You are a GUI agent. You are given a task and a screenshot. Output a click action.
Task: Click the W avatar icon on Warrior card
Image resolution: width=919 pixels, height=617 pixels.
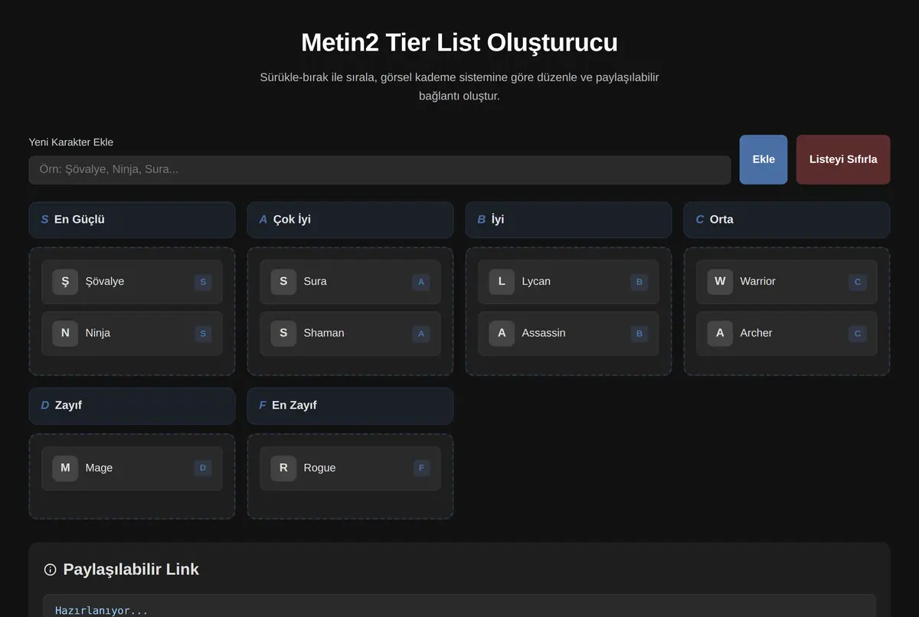click(x=720, y=282)
